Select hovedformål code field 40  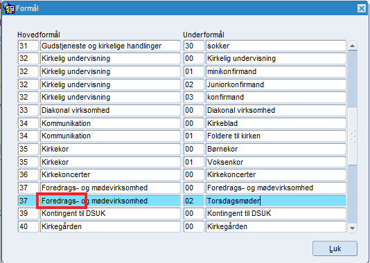[28, 227]
